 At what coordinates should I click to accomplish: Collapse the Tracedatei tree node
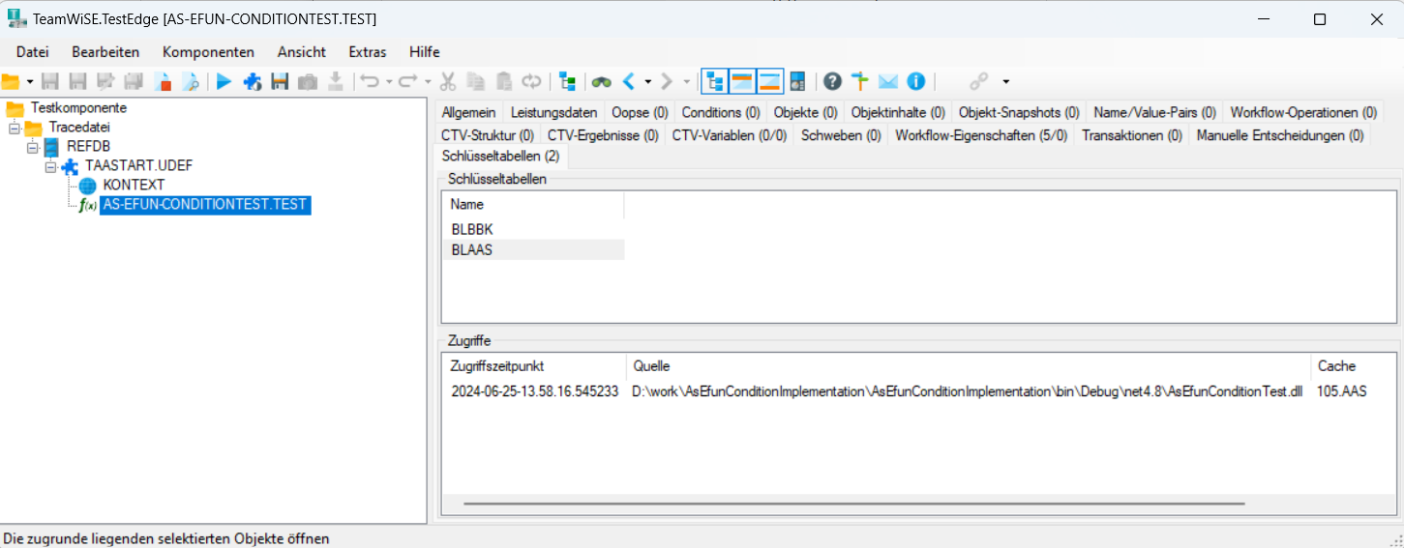[x=15, y=128]
